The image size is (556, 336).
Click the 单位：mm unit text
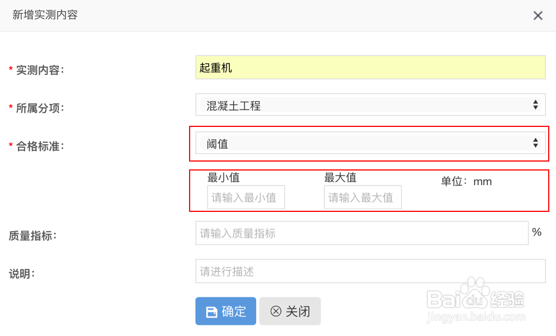pos(466,181)
